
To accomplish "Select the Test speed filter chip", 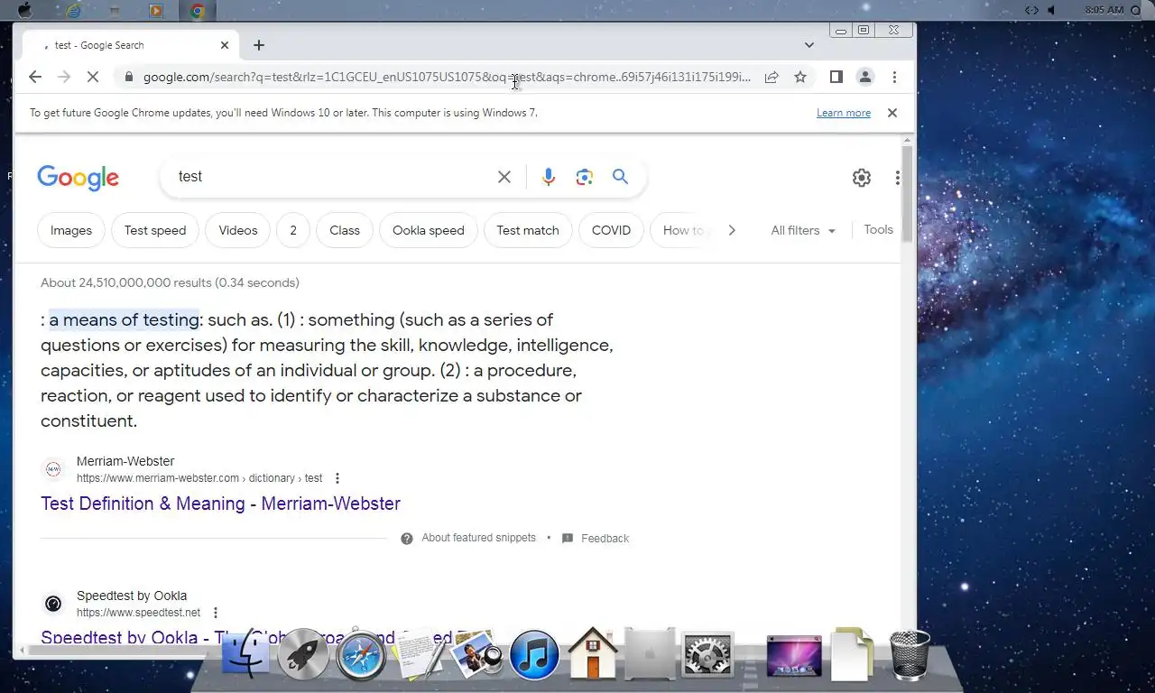I will pyautogui.click(x=155, y=230).
